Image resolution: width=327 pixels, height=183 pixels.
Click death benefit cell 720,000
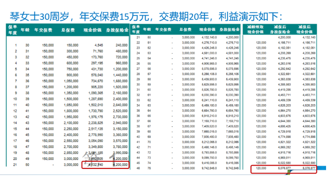click(x=122, y=57)
